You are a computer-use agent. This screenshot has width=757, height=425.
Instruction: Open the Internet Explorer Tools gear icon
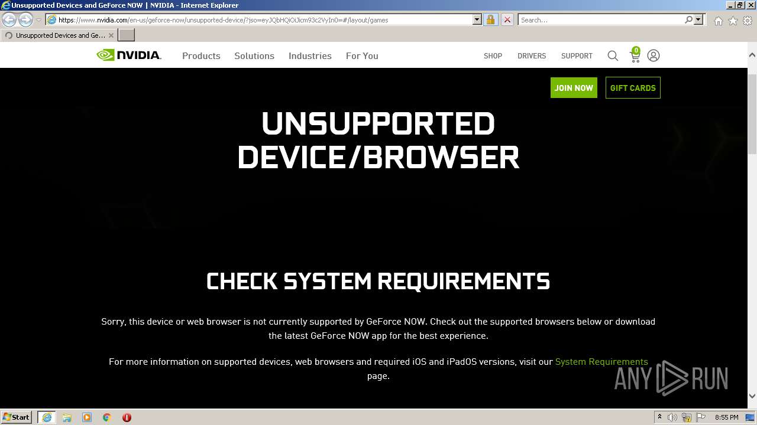pos(748,21)
